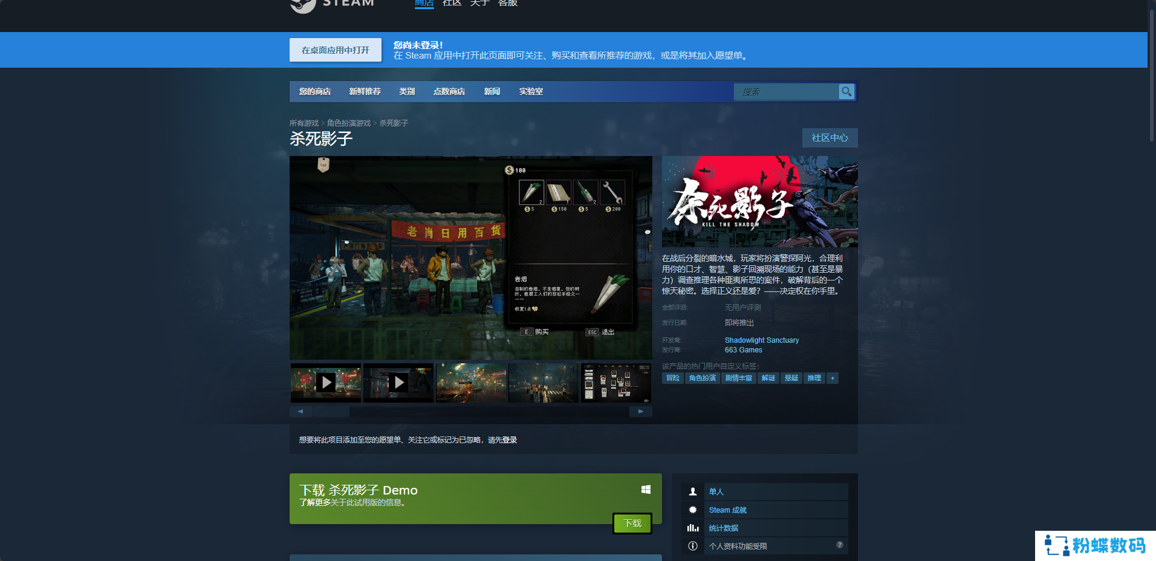The width and height of the screenshot is (1156, 561).
Task: Play the second video thumbnail
Action: 398,383
